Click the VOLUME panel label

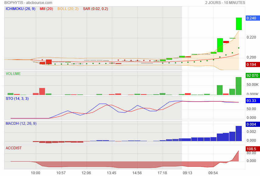(13, 74)
